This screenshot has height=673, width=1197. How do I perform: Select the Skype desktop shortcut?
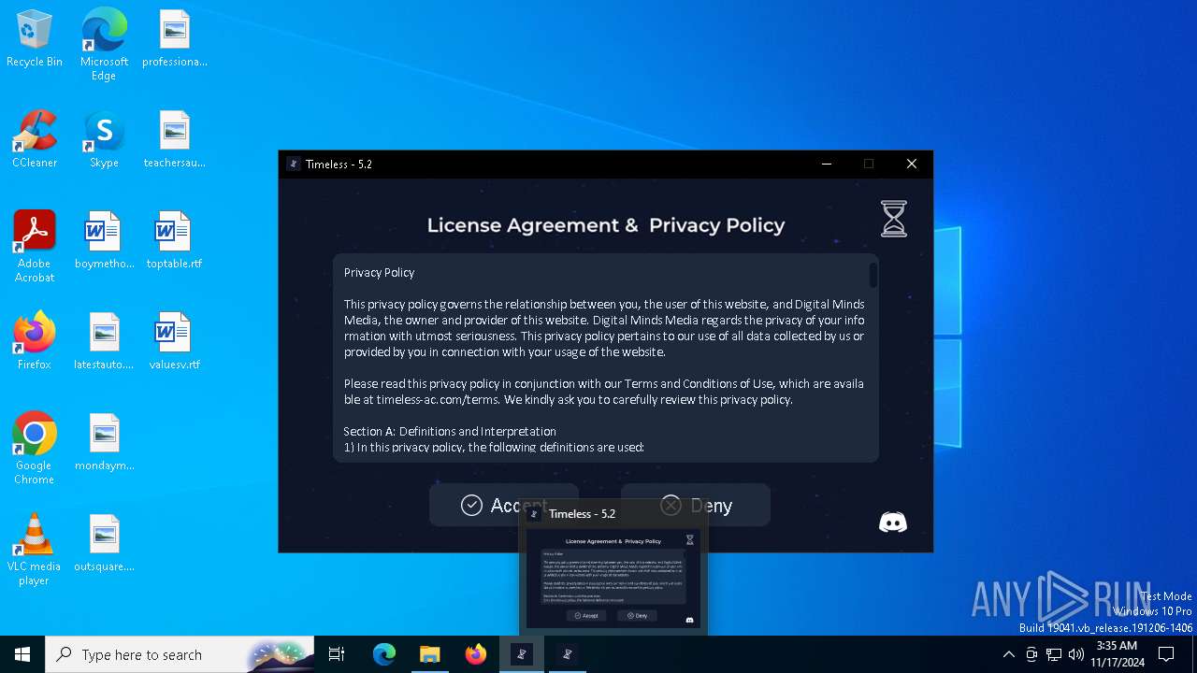pos(104,140)
